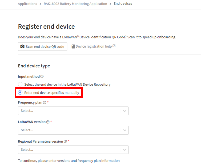Click the camera icon for QR scanning
The width and height of the screenshot is (201, 168).
tap(22, 47)
